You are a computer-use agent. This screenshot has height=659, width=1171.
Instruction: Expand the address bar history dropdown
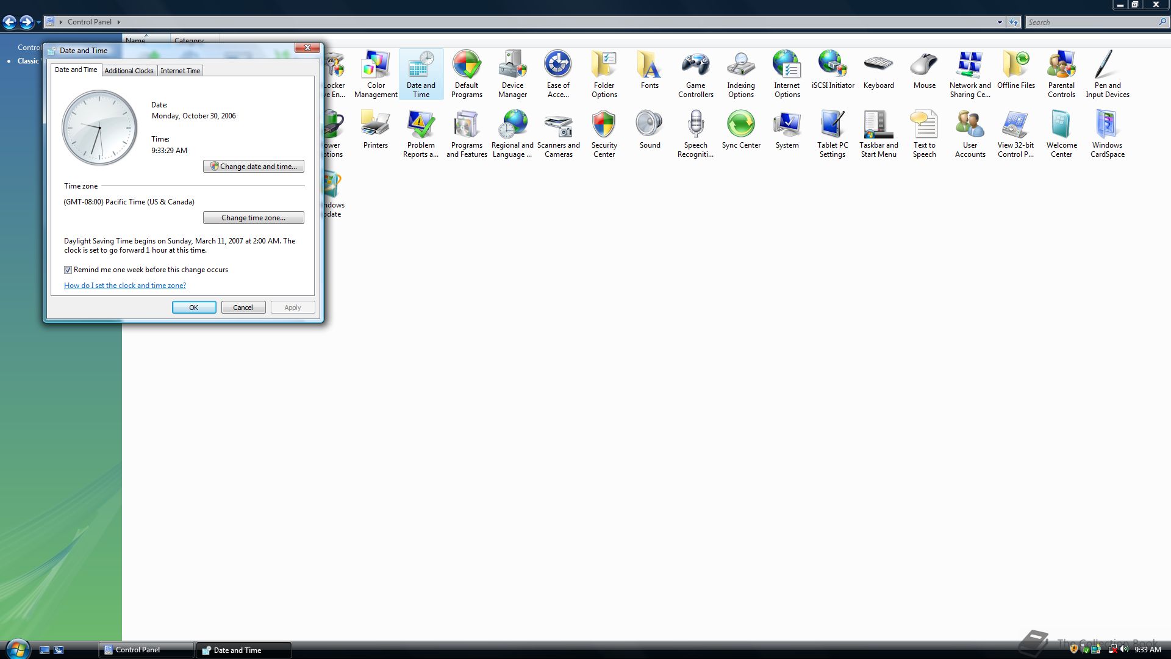point(1000,22)
